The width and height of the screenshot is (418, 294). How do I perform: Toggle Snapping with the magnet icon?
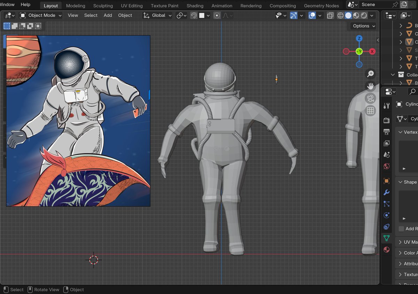coord(193,15)
